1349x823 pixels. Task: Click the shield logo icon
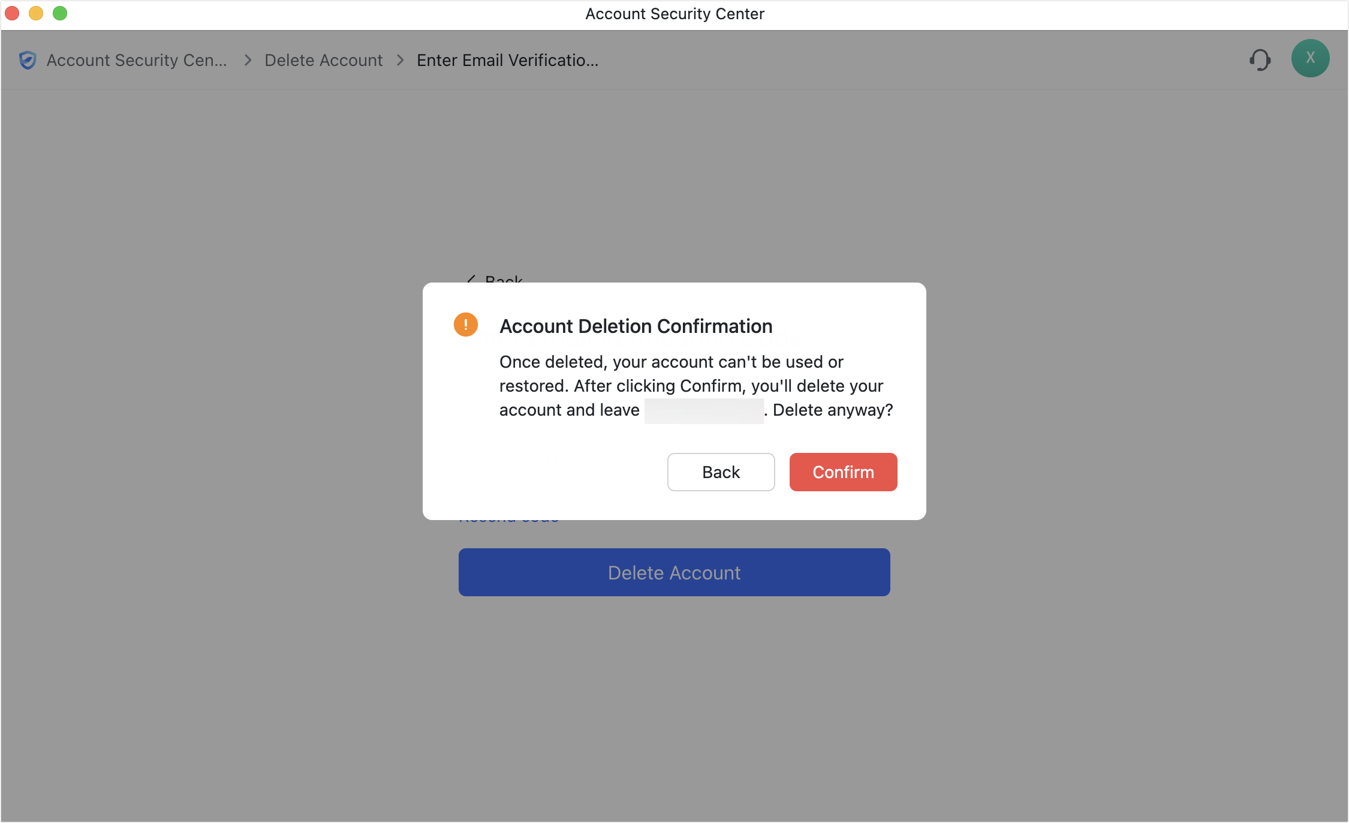[28, 60]
